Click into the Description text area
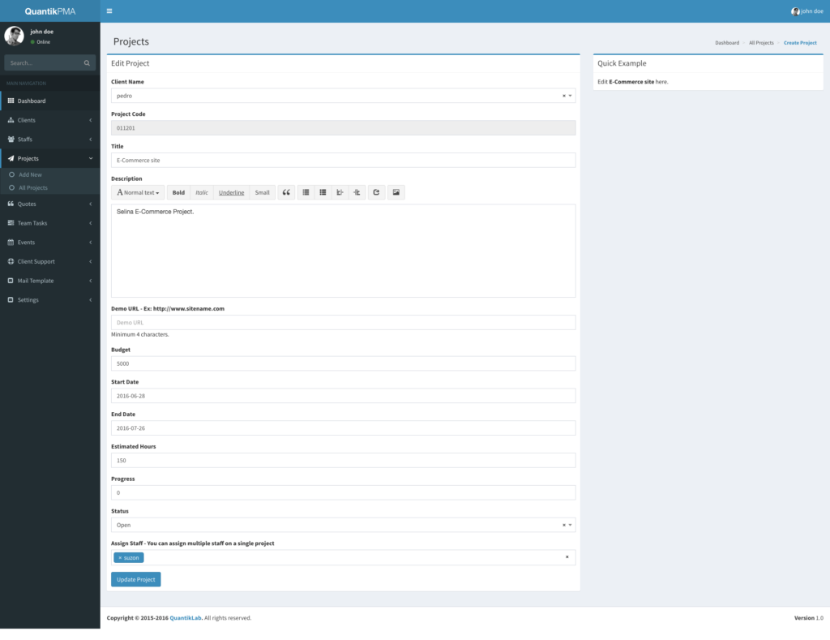The height and width of the screenshot is (640, 830). coord(343,251)
